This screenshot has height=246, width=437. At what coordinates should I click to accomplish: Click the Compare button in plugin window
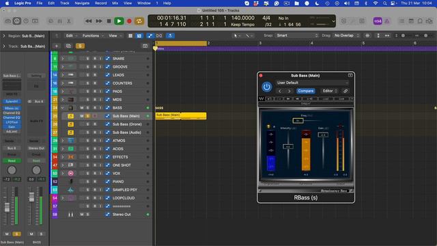(x=305, y=91)
